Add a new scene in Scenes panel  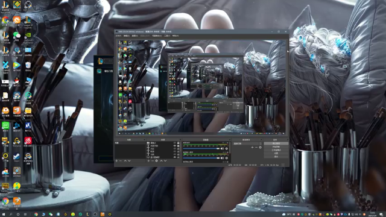[116, 161]
